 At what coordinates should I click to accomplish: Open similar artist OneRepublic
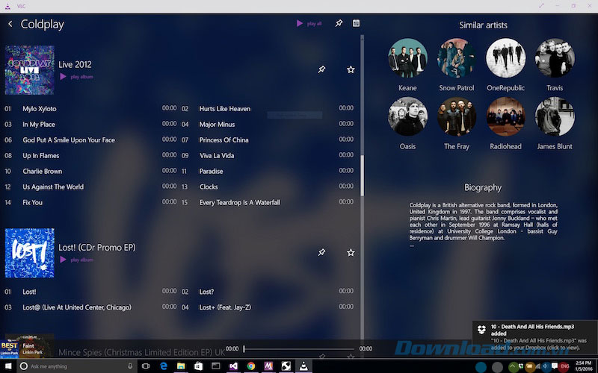click(505, 58)
